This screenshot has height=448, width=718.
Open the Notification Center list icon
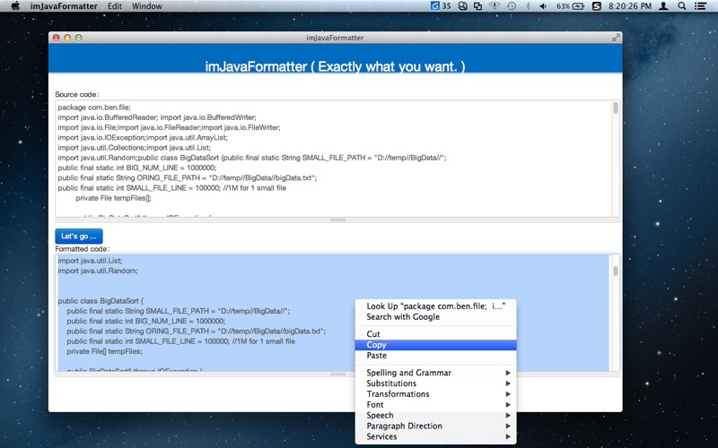[700, 6]
